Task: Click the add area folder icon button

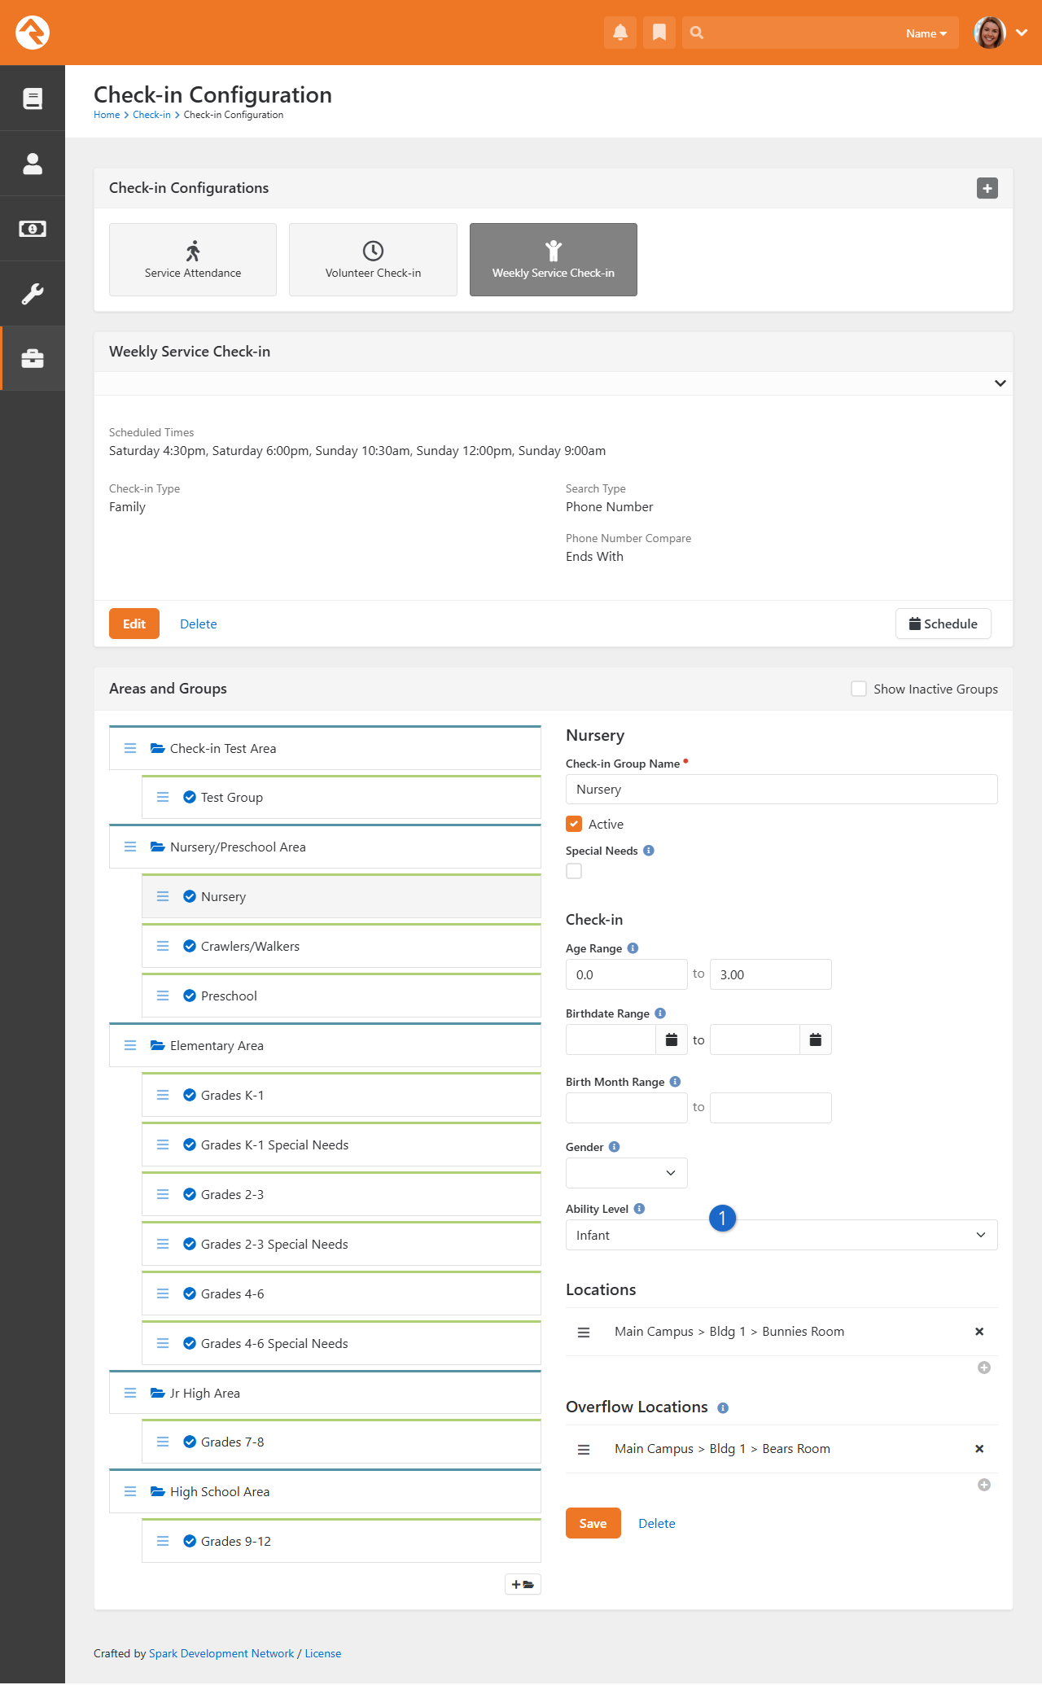Action: (x=523, y=1584)
